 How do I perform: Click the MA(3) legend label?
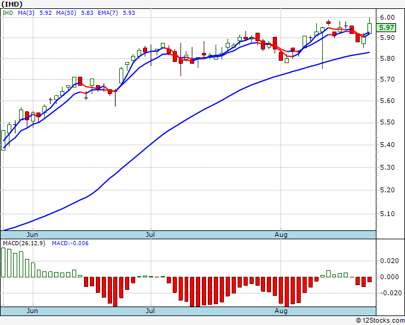point(26,13)
